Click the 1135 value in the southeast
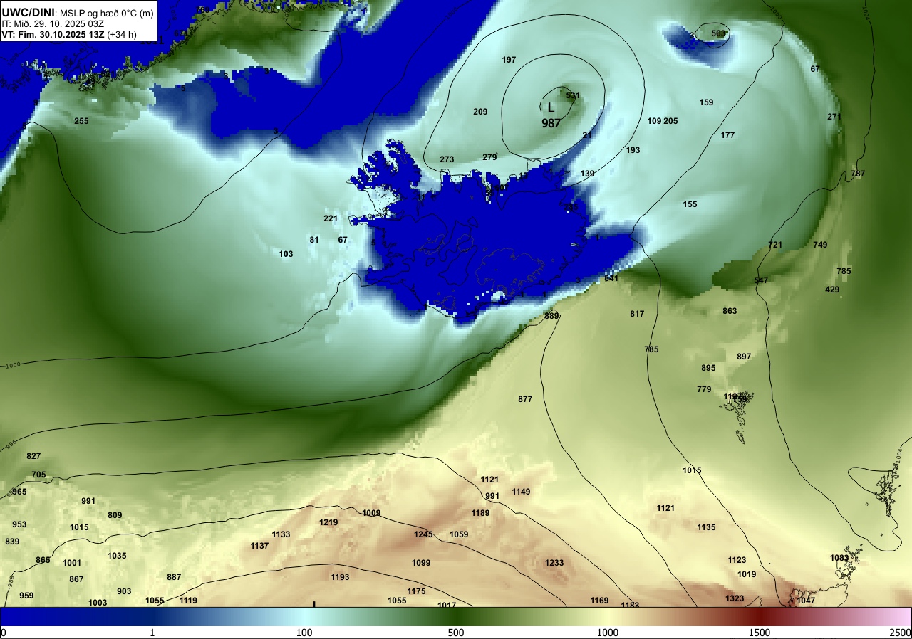 pos(706,527)
